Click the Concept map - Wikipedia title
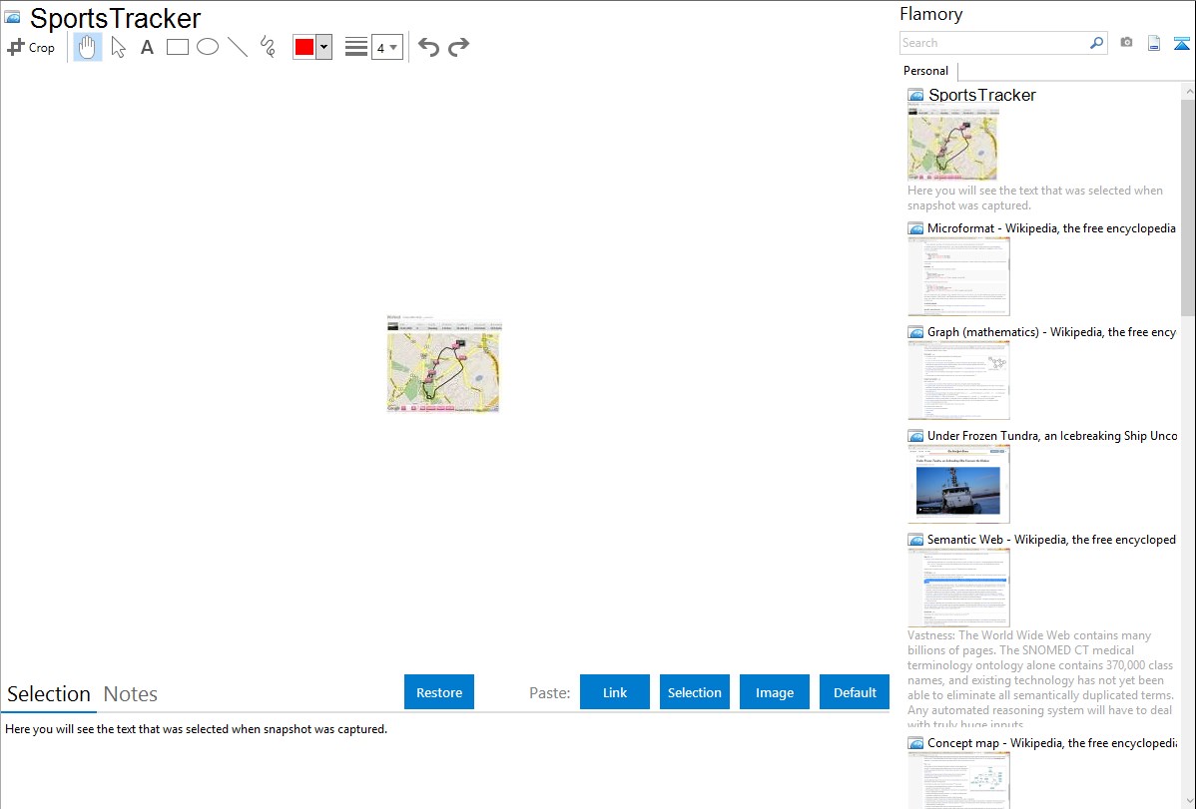1196x809 pixels. [x=1051, y=742]
